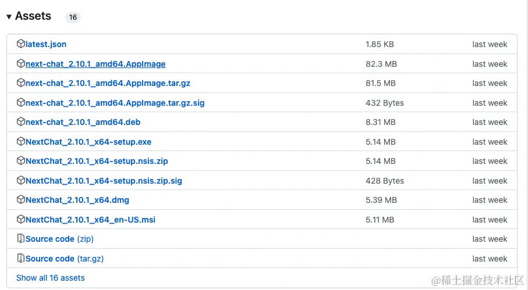This screenshot has width=528, height=290.
Task: Download NextChat_2.10.1_x64_en-US.msi
Action: tap(90, 220)
